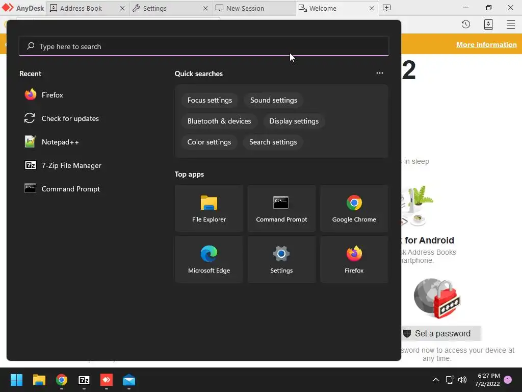Show hidden system tray icons
This screenshot has height=392, width=522.
(435, 380)
